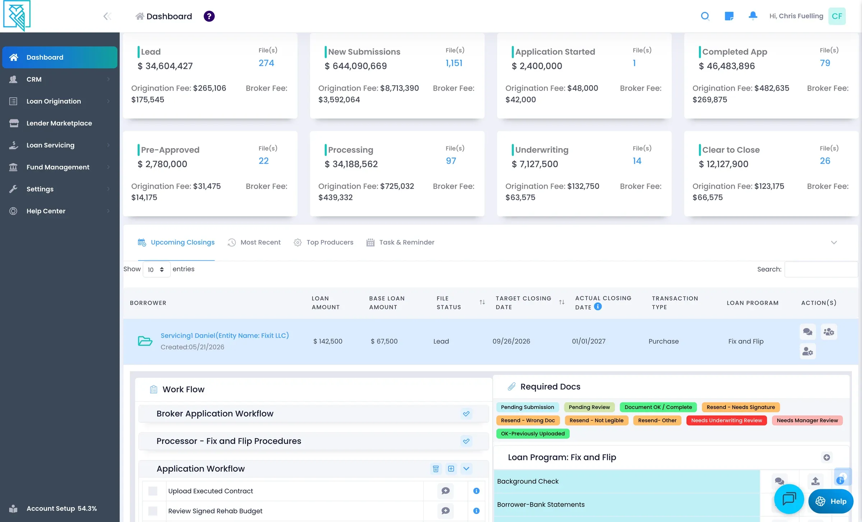Add document to Loan Program Fix and Flip

[827, 457]
